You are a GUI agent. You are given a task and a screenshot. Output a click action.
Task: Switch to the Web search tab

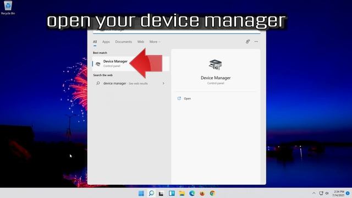[x=141, y=42]
